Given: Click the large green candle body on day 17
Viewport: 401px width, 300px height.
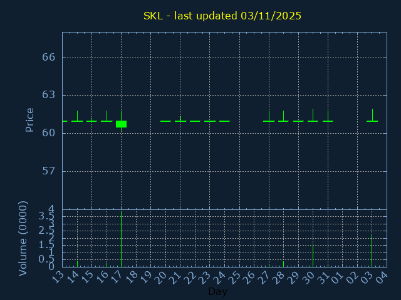Looking at the screenshot, I should 121,124.
